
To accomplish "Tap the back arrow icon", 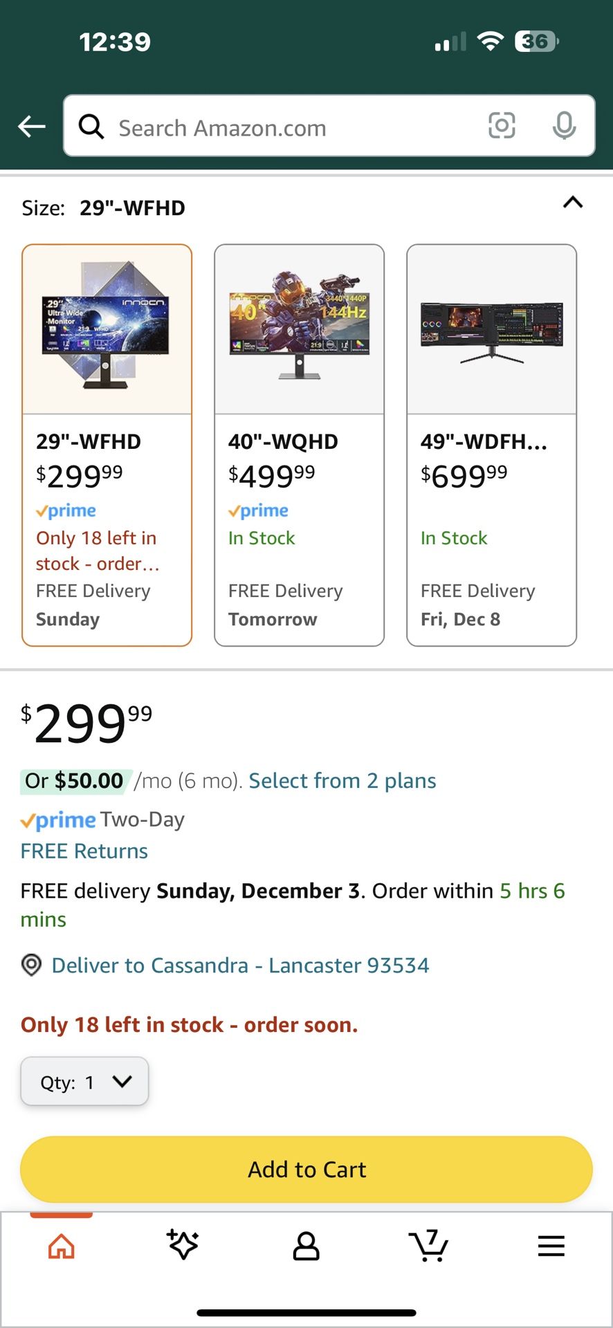I will click(x=32, y=127).
